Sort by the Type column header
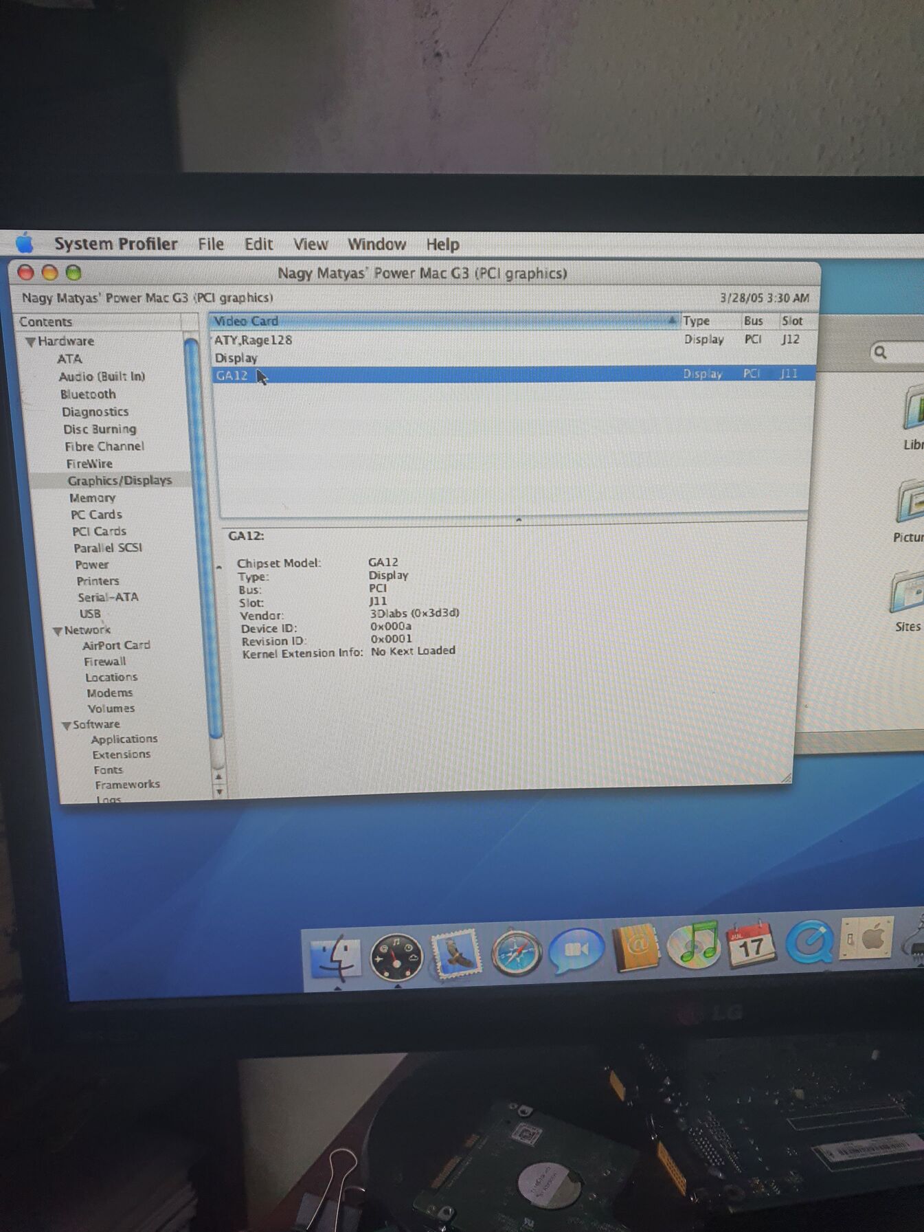Image resolution: width=924 pixels, height=1232 pixels. click(x=710, y=321)
